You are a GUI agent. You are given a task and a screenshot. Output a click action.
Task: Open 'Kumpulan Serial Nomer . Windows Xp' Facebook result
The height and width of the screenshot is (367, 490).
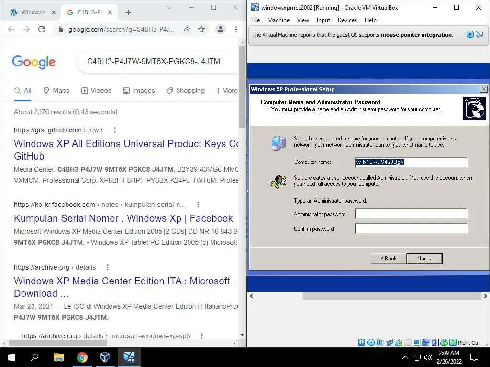click(123, 218)
